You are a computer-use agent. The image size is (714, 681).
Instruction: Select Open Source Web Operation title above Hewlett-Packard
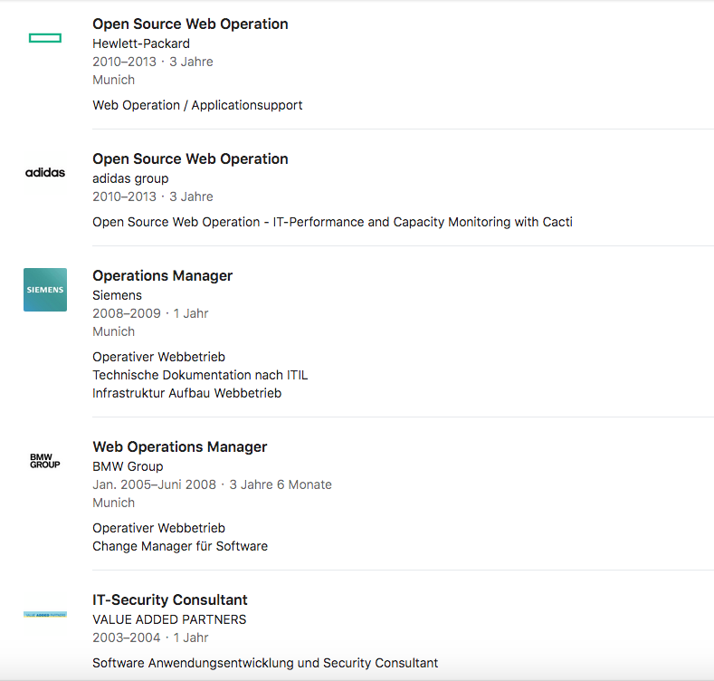pyautogui.click(x=190, y=24)
